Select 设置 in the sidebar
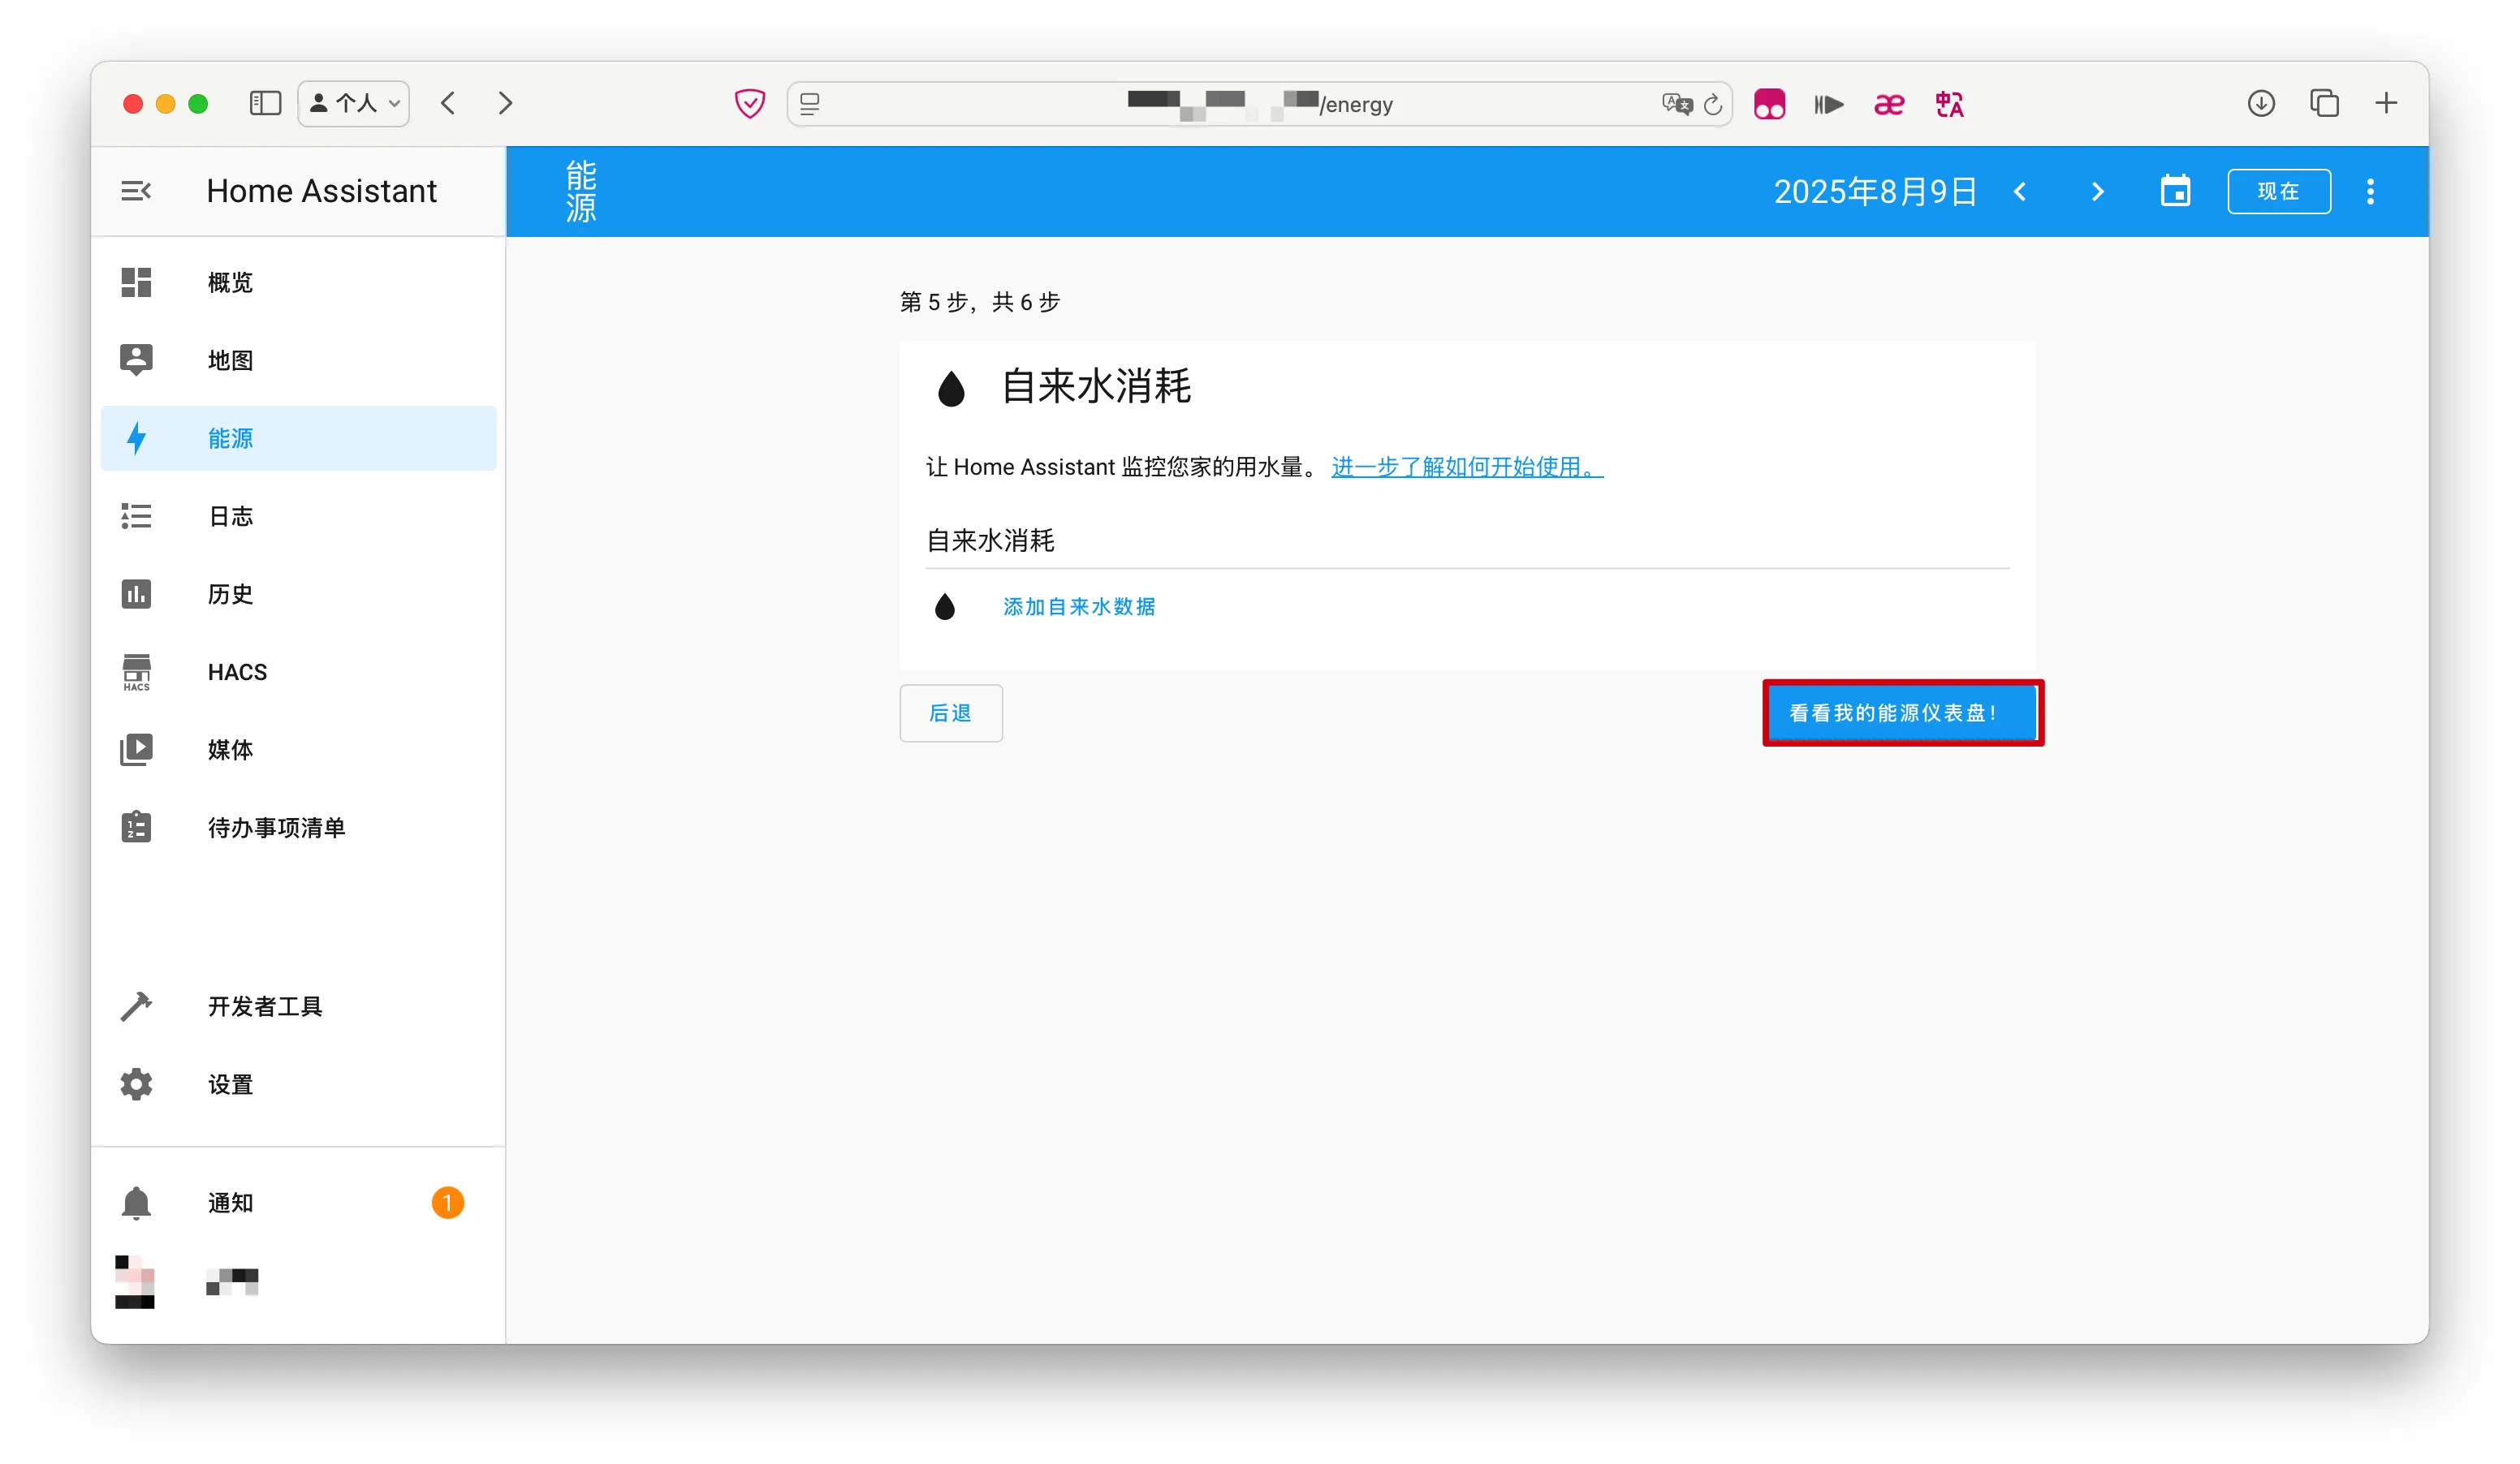Image resolution: width=2520 pixels, height=1464 pixels. (x=298, y=1084)
